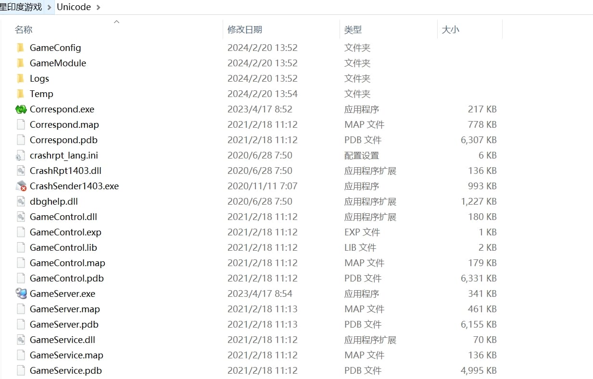This screenshot has width=593, height=379.
Task: Select the CrashSender1403.exe file name
Action: tap(74, 186)
